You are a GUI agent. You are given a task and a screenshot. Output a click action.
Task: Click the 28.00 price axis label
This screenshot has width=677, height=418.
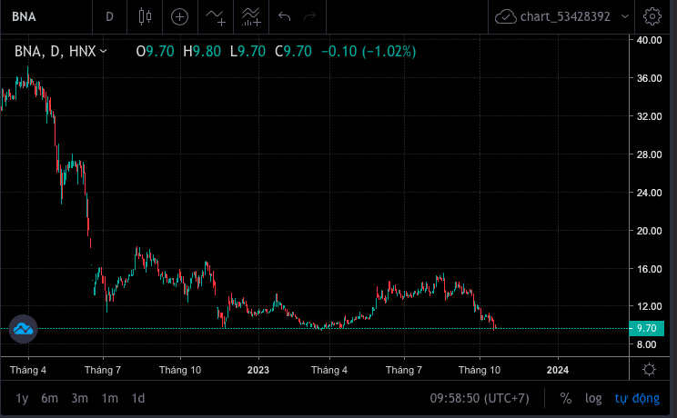click(649, 154)
